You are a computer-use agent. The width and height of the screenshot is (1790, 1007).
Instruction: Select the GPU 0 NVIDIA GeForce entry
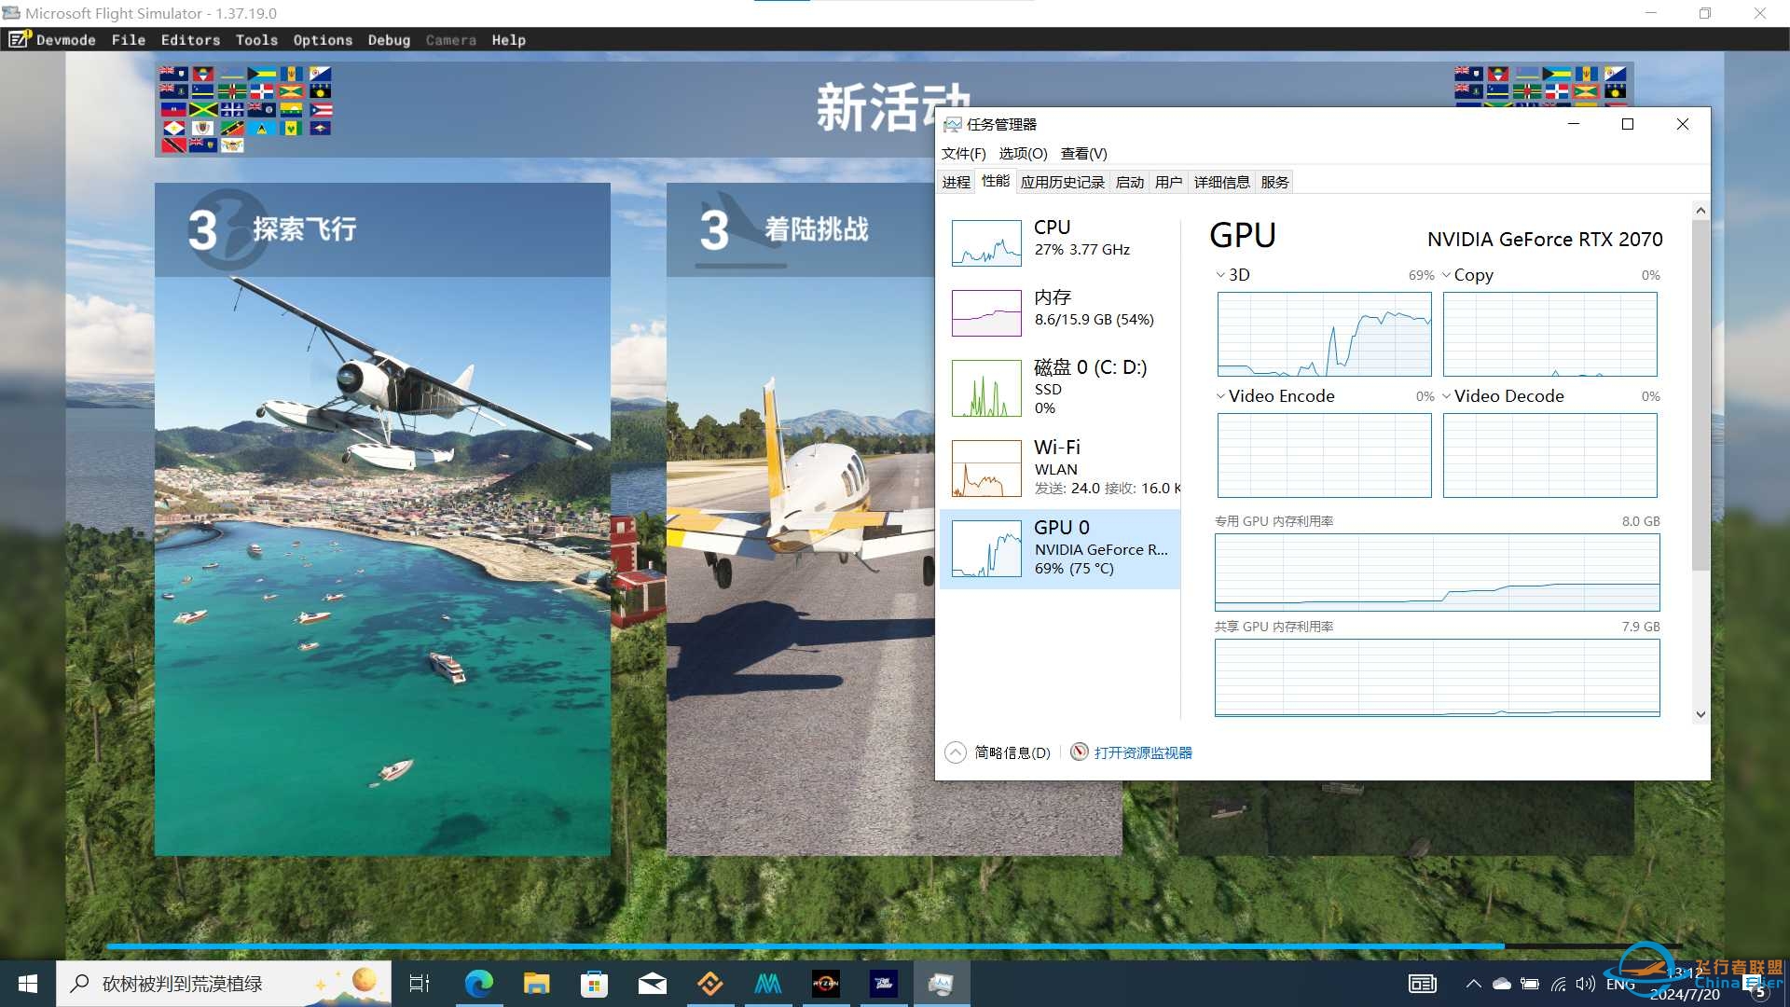click(x=1061, y=548)
